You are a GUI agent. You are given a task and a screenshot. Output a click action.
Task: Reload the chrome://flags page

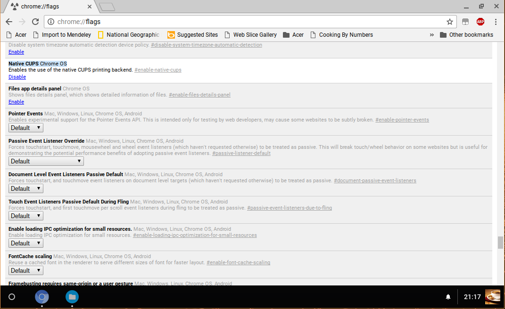tap(35, 22)
